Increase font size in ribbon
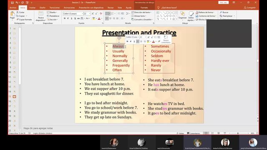The width and height of the screenshot is (267, 150). click(93, 14)
